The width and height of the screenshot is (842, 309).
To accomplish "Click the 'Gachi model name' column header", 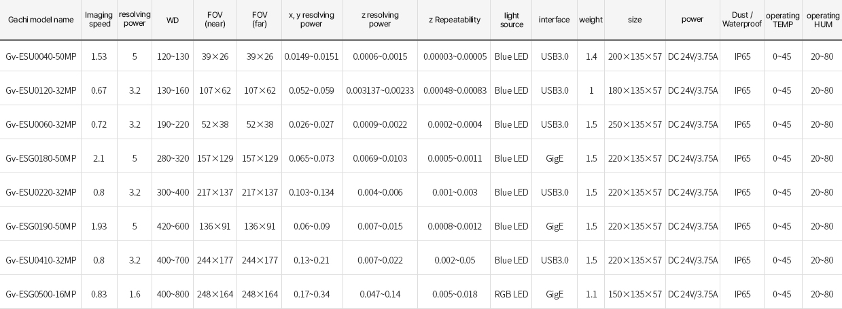I will pos(41,20).
